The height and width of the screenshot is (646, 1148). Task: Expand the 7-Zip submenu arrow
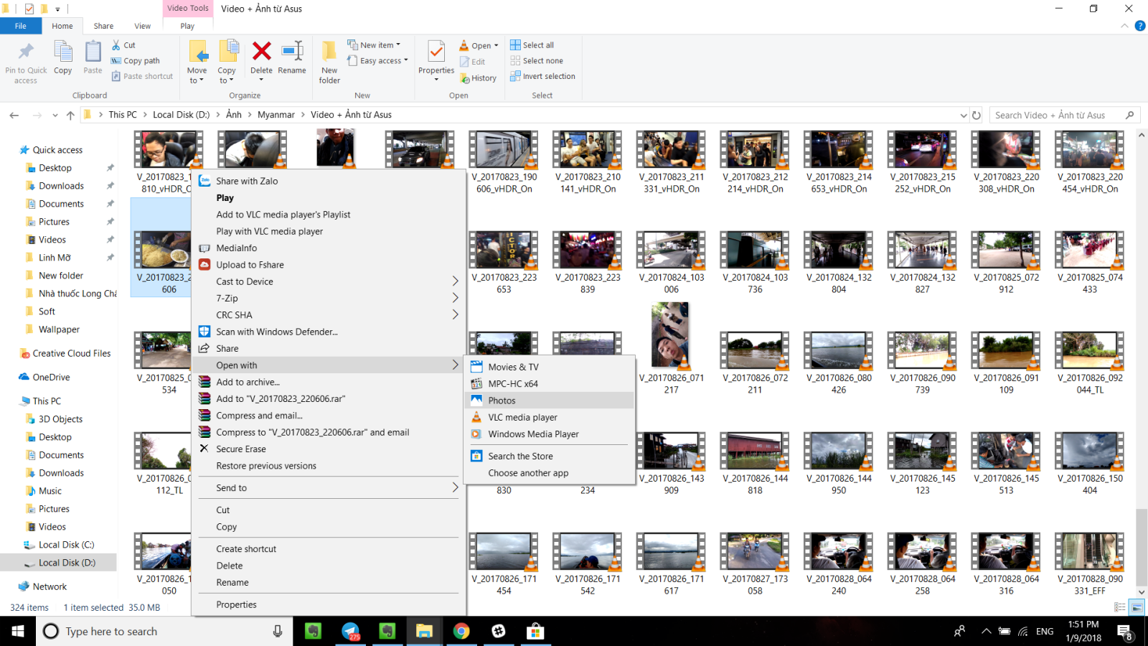pyautogui.click(x=455, y=298)
